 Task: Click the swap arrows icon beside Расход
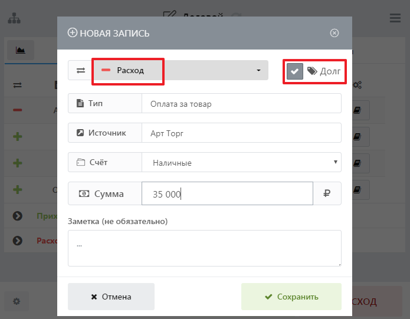tap(80, 70)
